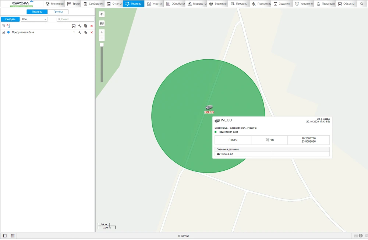Click the Продуктовая база geofence name

23,32
